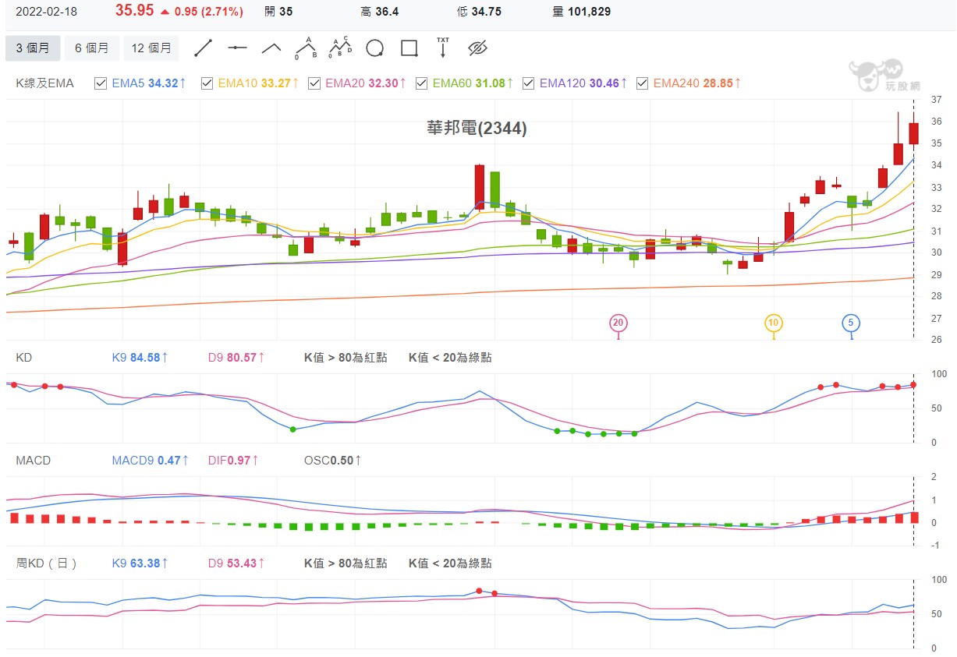Image resolution: width=957 pixels, height=657 pixels.
Task: Uncheck the EMA240 checkbox
Action: [x=643, y=83]
